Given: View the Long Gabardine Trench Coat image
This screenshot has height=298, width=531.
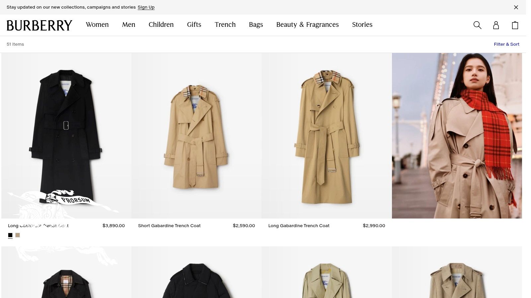Looking at the screenshot, I should pyautogui.click(x=327, y=136).
